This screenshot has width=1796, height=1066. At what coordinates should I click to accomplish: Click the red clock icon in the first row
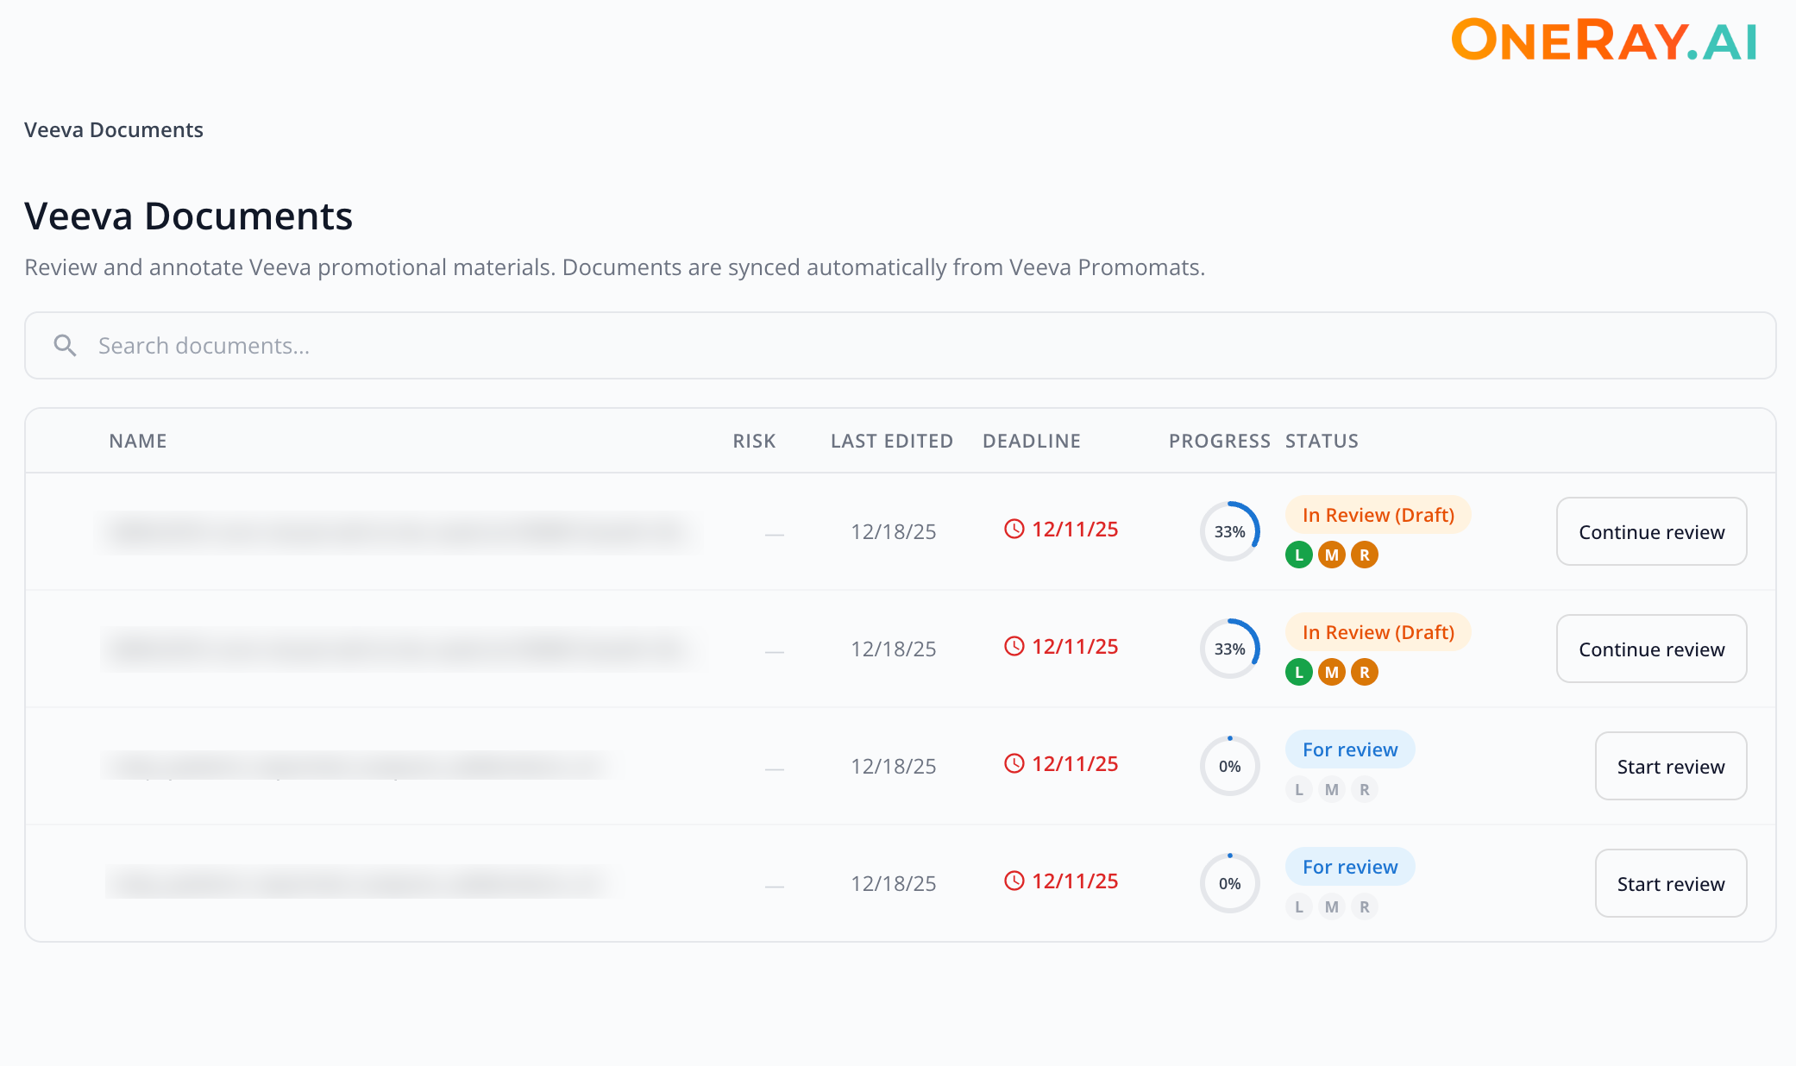1014,529
